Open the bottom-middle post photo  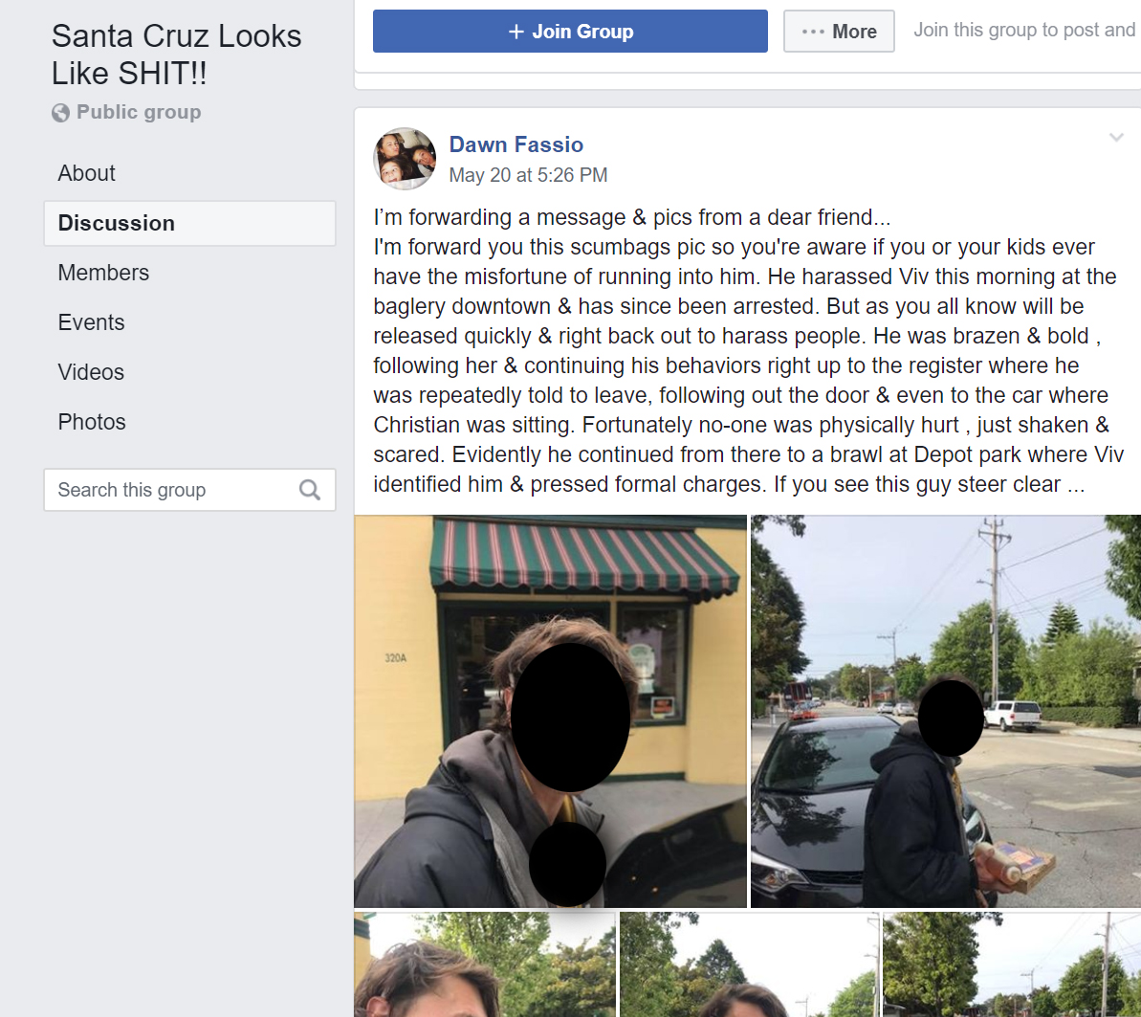749,964
